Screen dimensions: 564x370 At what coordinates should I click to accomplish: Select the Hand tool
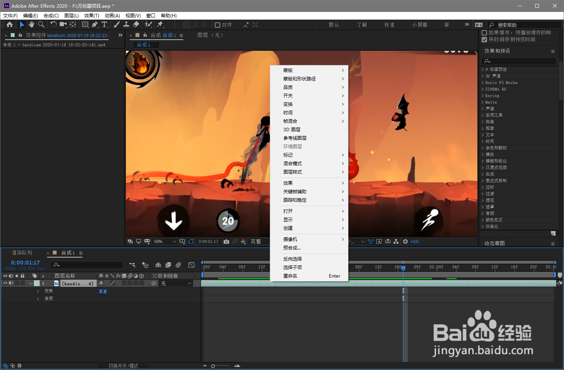(x=32, y=25)
